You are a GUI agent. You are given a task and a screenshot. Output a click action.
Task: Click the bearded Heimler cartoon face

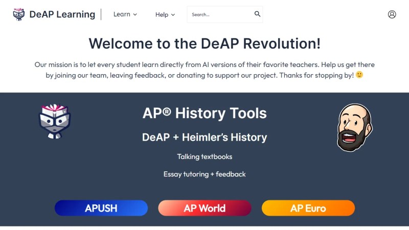(355, 127)
